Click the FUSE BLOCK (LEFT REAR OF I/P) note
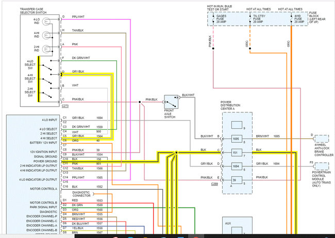 317,18
